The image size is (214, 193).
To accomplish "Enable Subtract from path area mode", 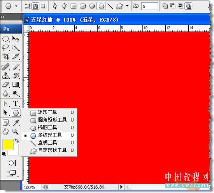I will click(x=173, y=6).
